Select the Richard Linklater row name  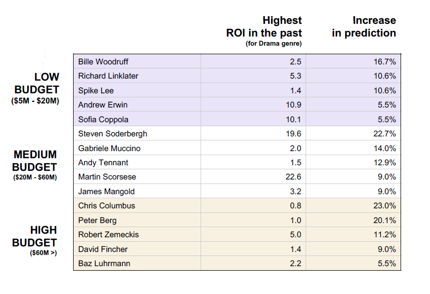click(108, 76)
